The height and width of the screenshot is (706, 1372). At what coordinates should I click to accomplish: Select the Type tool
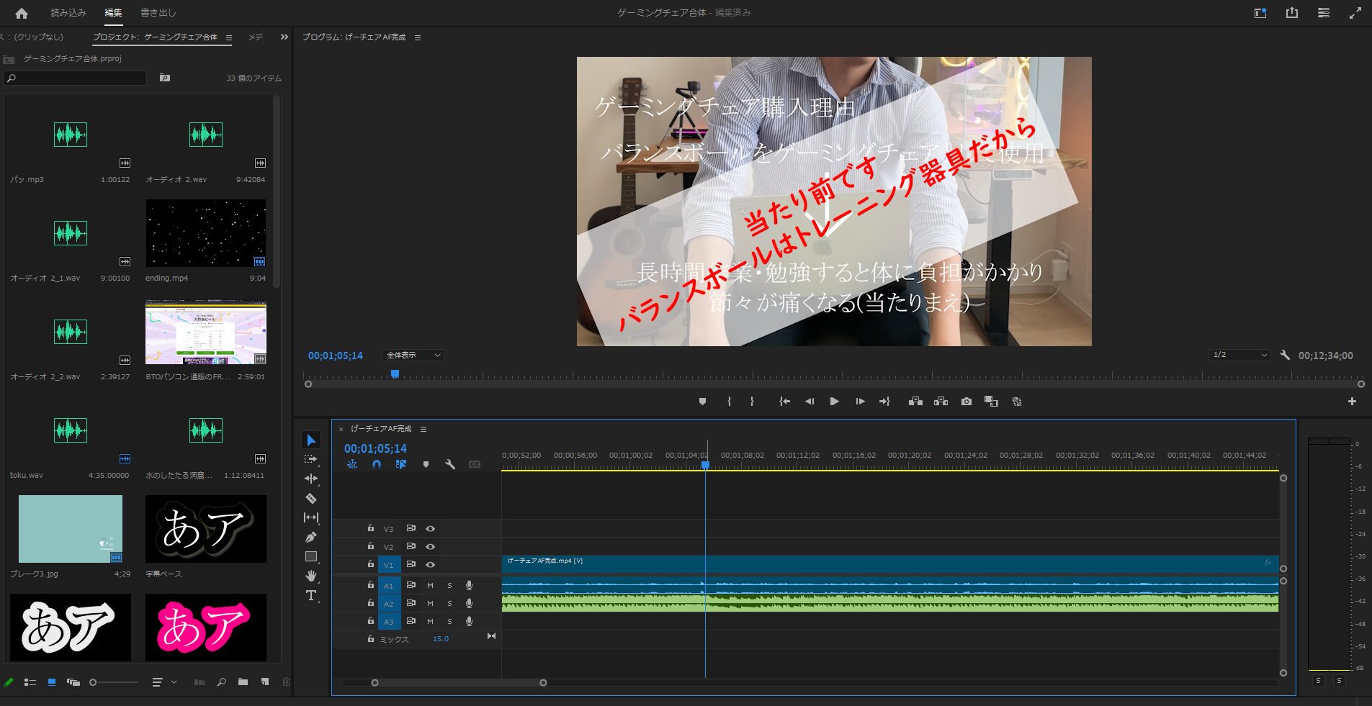coord(311,595)
